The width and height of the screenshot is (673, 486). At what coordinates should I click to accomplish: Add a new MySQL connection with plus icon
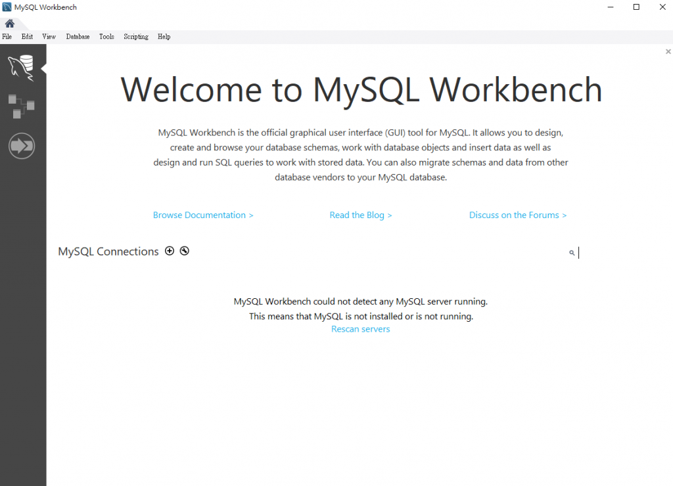[x=170, y=251]
